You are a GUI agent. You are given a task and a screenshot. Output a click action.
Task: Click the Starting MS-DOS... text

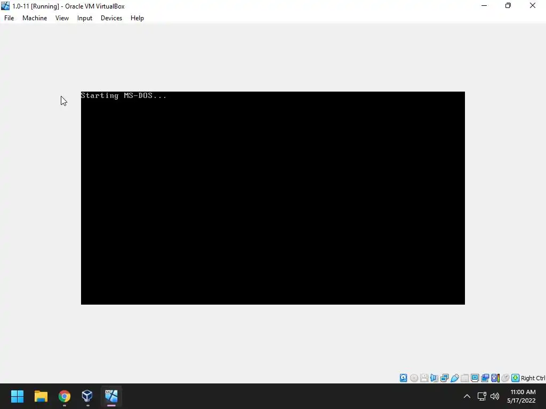point(124,96)
